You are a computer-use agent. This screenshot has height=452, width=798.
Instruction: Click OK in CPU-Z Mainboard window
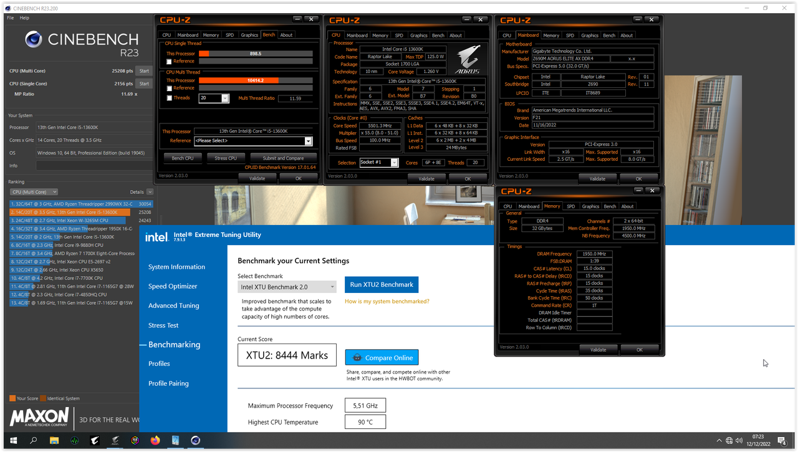click(639, 178)
